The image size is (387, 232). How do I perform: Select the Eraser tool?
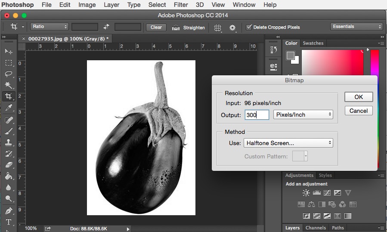point(8,164)
